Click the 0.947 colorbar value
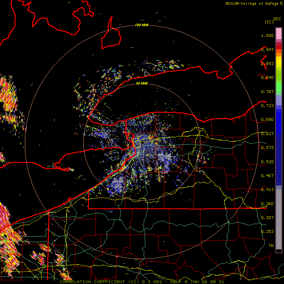284x284 pixels. point(267,50)
